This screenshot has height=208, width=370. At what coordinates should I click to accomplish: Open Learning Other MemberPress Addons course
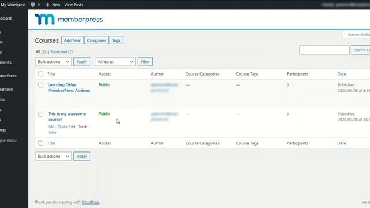(69, 87)
